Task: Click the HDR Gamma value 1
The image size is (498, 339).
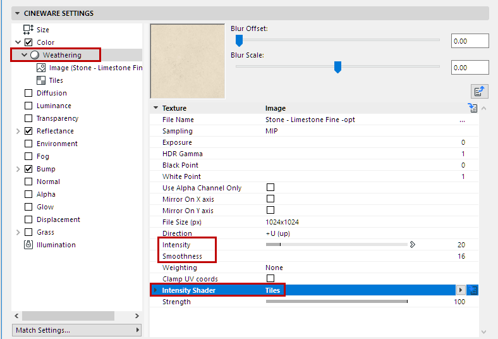Action: point(463,154)
